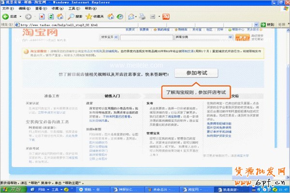Expand the address bar history dropdown
Viewport: 290px width, 193px height.
256,25
